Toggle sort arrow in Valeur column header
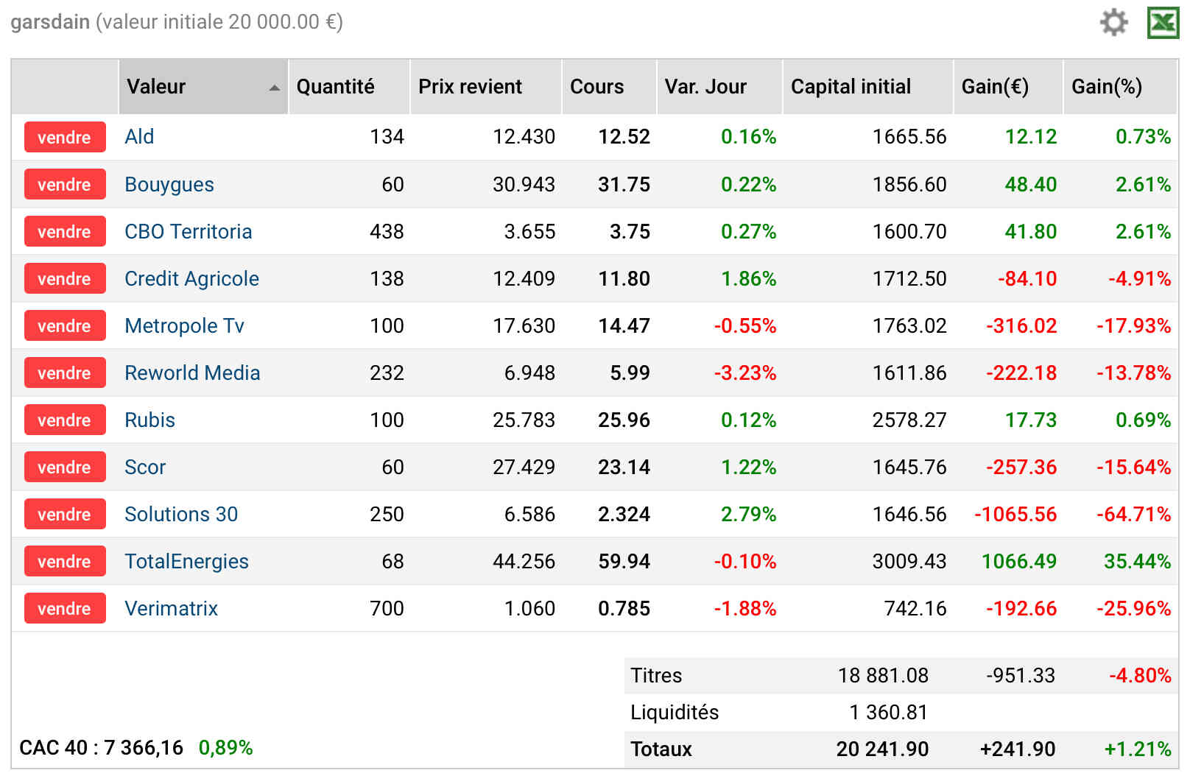 (x=274, y=88)
